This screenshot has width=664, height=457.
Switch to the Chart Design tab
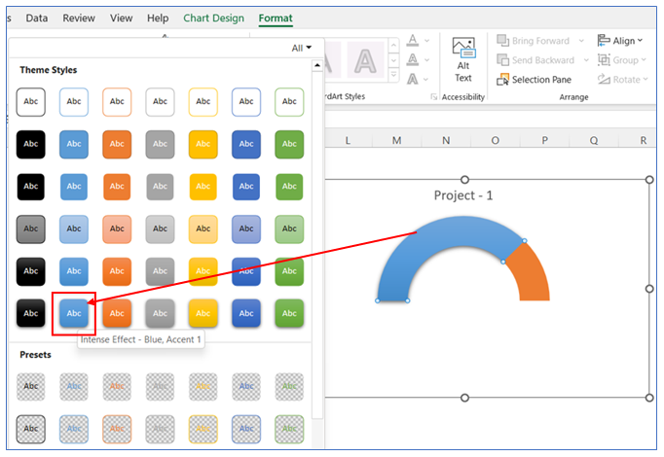[214, 18]
